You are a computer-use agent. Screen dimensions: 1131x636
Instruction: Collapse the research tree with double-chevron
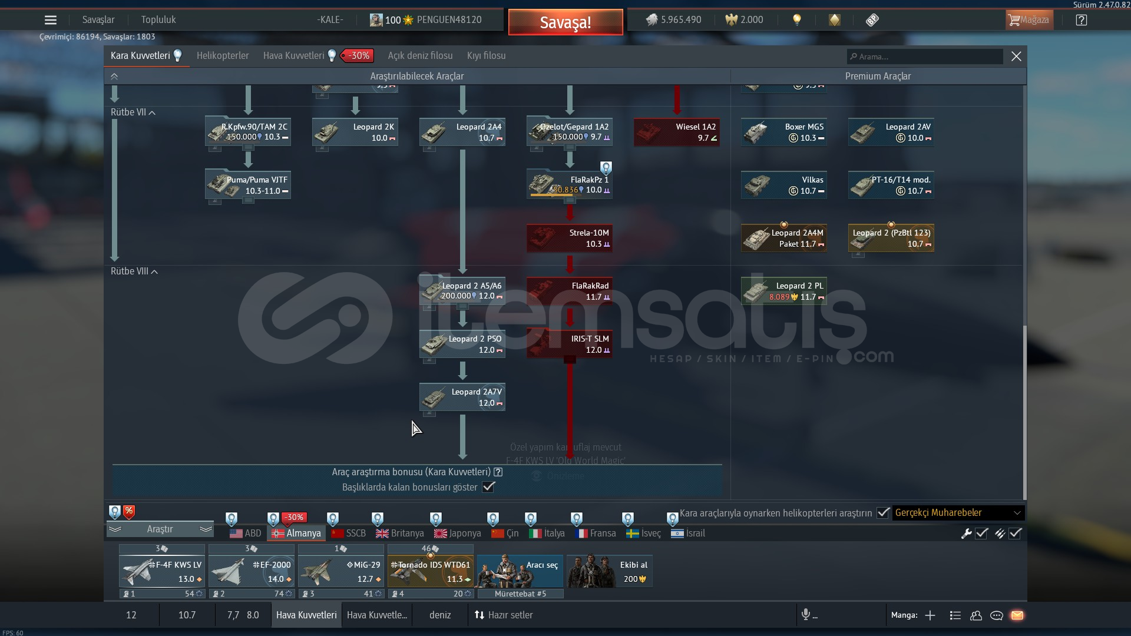coord(114,77)
